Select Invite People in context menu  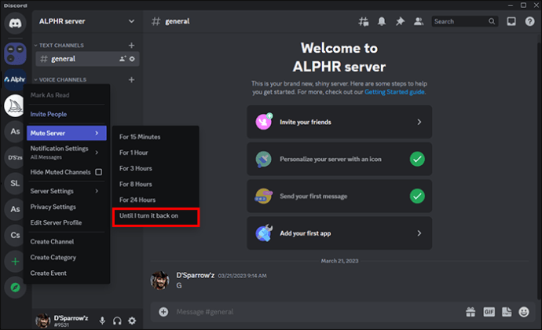click(x=66, y=114)
